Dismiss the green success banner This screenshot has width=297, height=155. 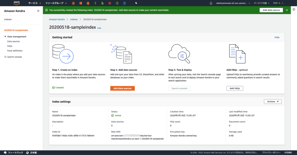(287, 10)
